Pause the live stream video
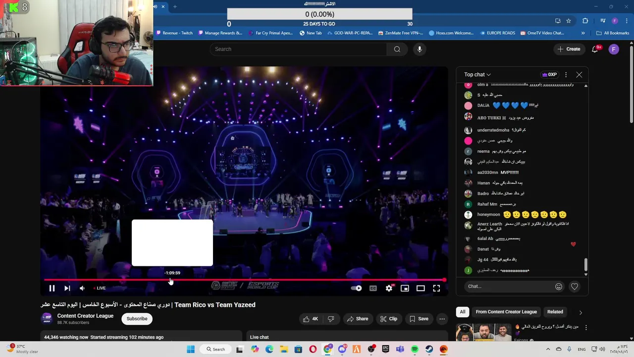The image size is (634, 357). click(x=52, y=288)
